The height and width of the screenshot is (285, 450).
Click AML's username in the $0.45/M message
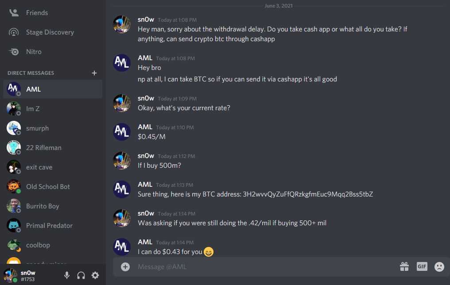point(145,127)
